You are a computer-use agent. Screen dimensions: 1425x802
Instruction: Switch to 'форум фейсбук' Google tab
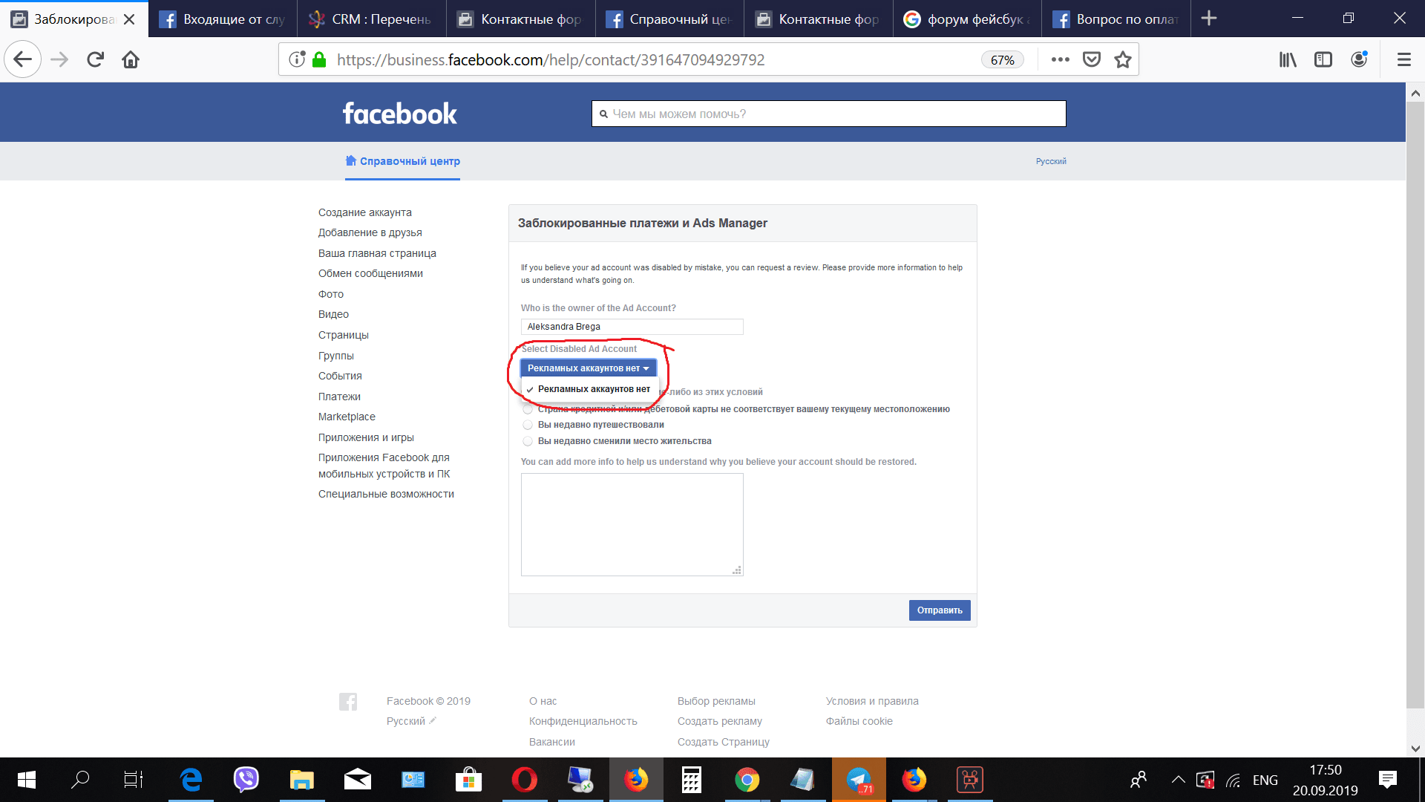click(966, 19)
